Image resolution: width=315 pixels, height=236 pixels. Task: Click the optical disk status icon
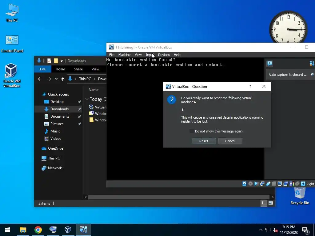[x=250, y=184]
